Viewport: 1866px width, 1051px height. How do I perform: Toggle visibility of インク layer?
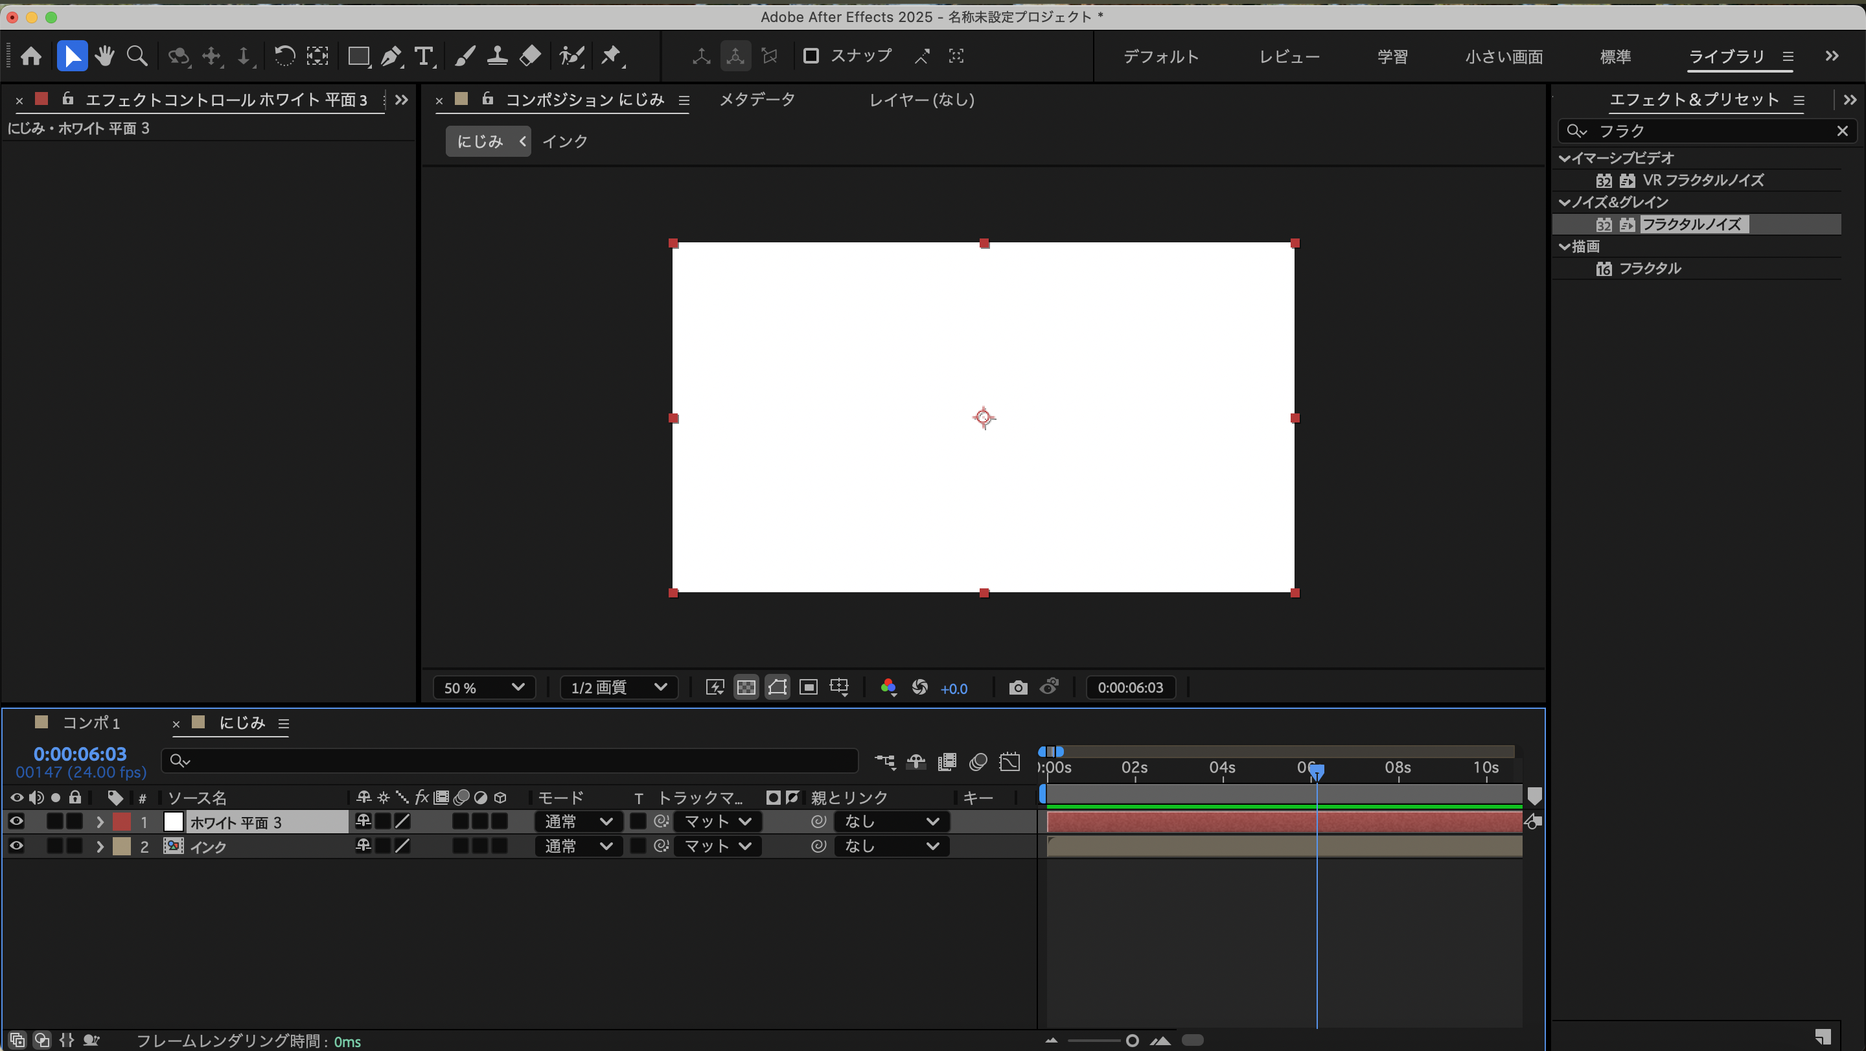coord(16,846)
